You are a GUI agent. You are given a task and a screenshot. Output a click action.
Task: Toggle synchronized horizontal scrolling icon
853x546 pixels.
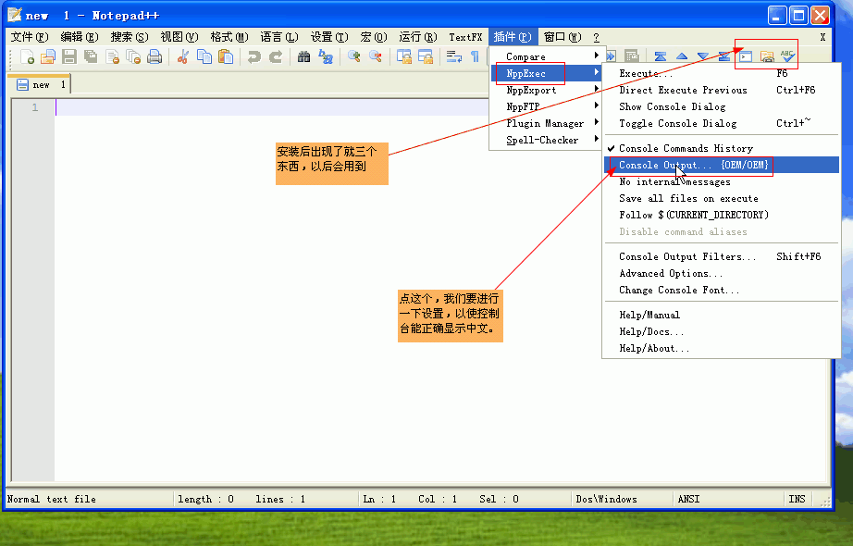pos(426,56)
